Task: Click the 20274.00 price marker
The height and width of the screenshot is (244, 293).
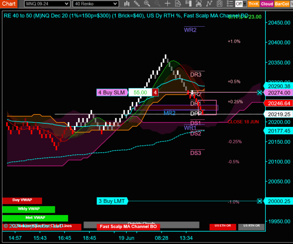Action: [x=278, y=93]
